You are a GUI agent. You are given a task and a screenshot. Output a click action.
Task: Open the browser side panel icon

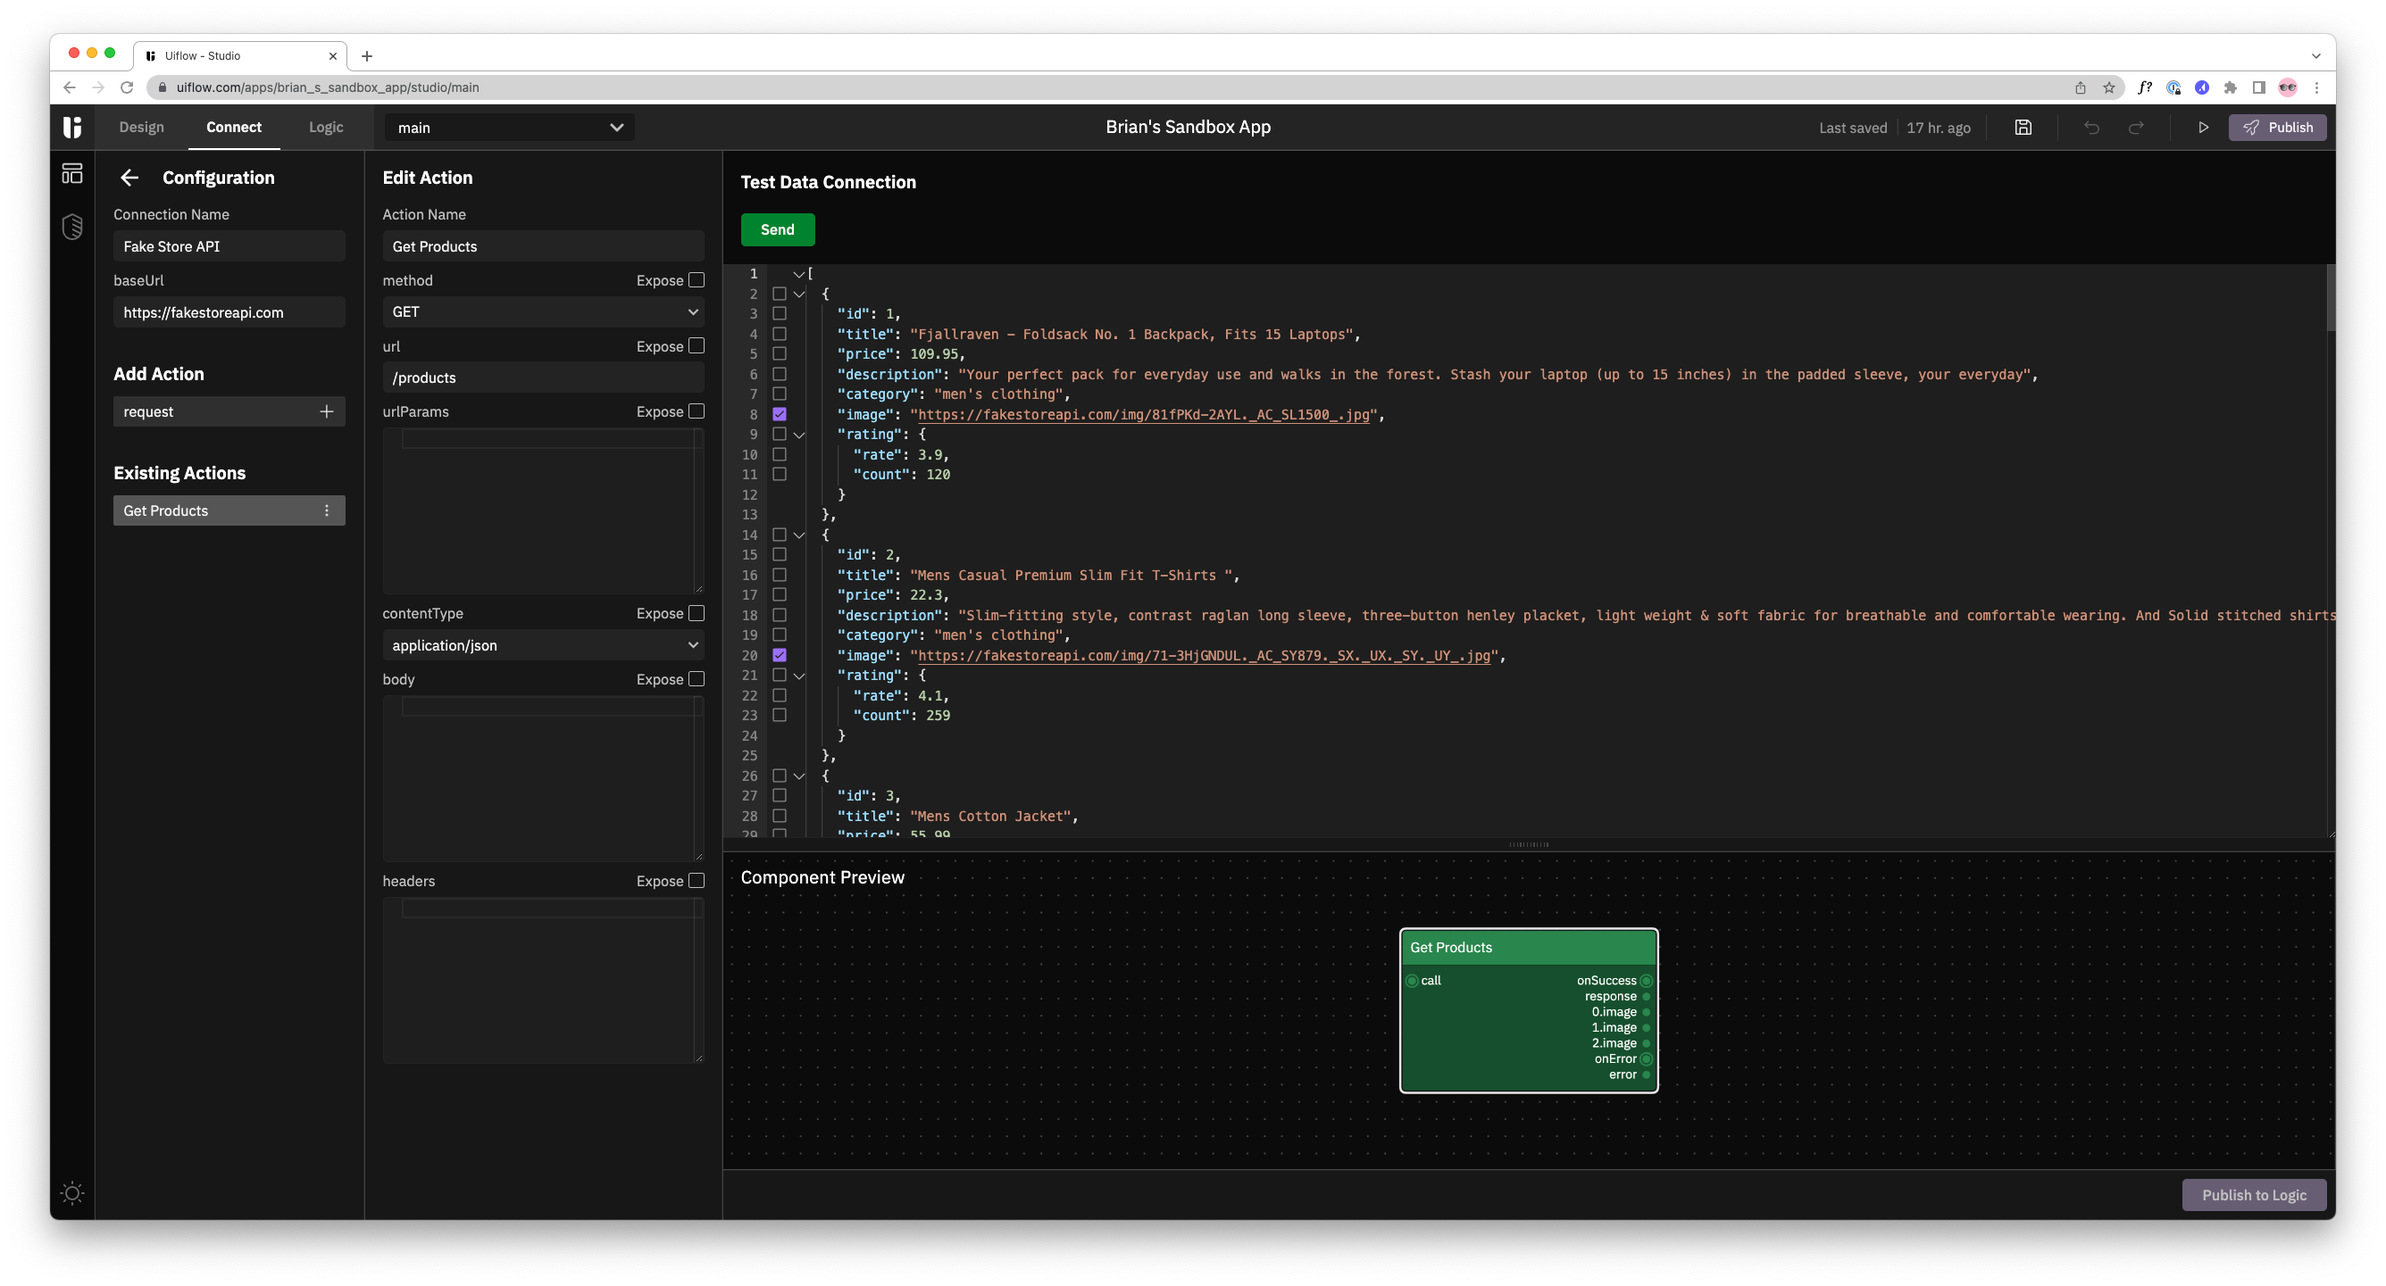(x=2259, y=87)
